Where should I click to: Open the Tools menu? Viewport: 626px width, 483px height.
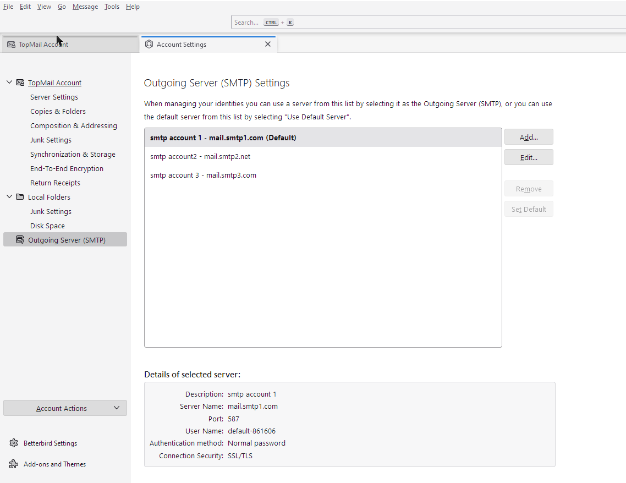[x=112, y=7]
